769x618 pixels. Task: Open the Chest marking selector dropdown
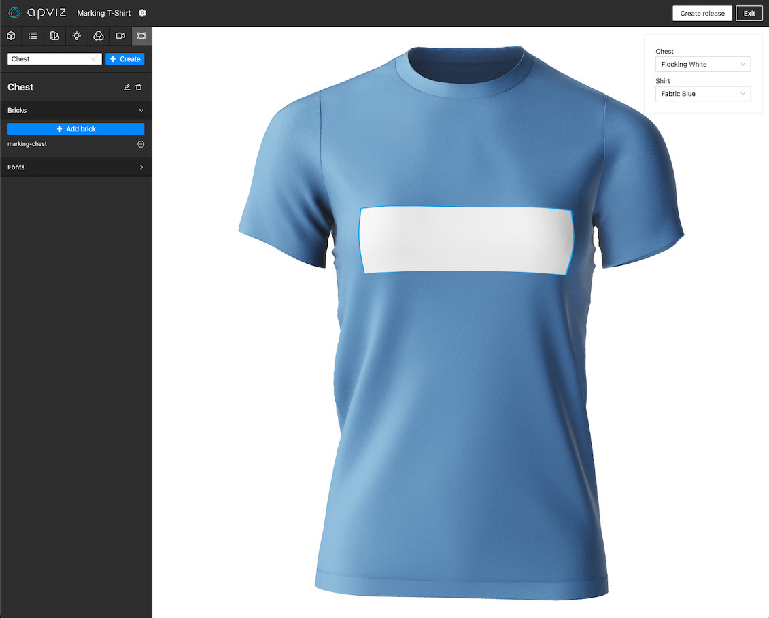[x=54, y=59]
